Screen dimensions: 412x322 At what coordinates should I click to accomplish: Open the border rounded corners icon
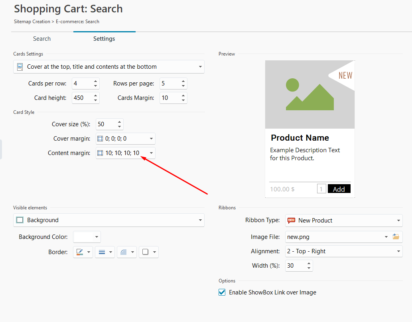(124, 252)
